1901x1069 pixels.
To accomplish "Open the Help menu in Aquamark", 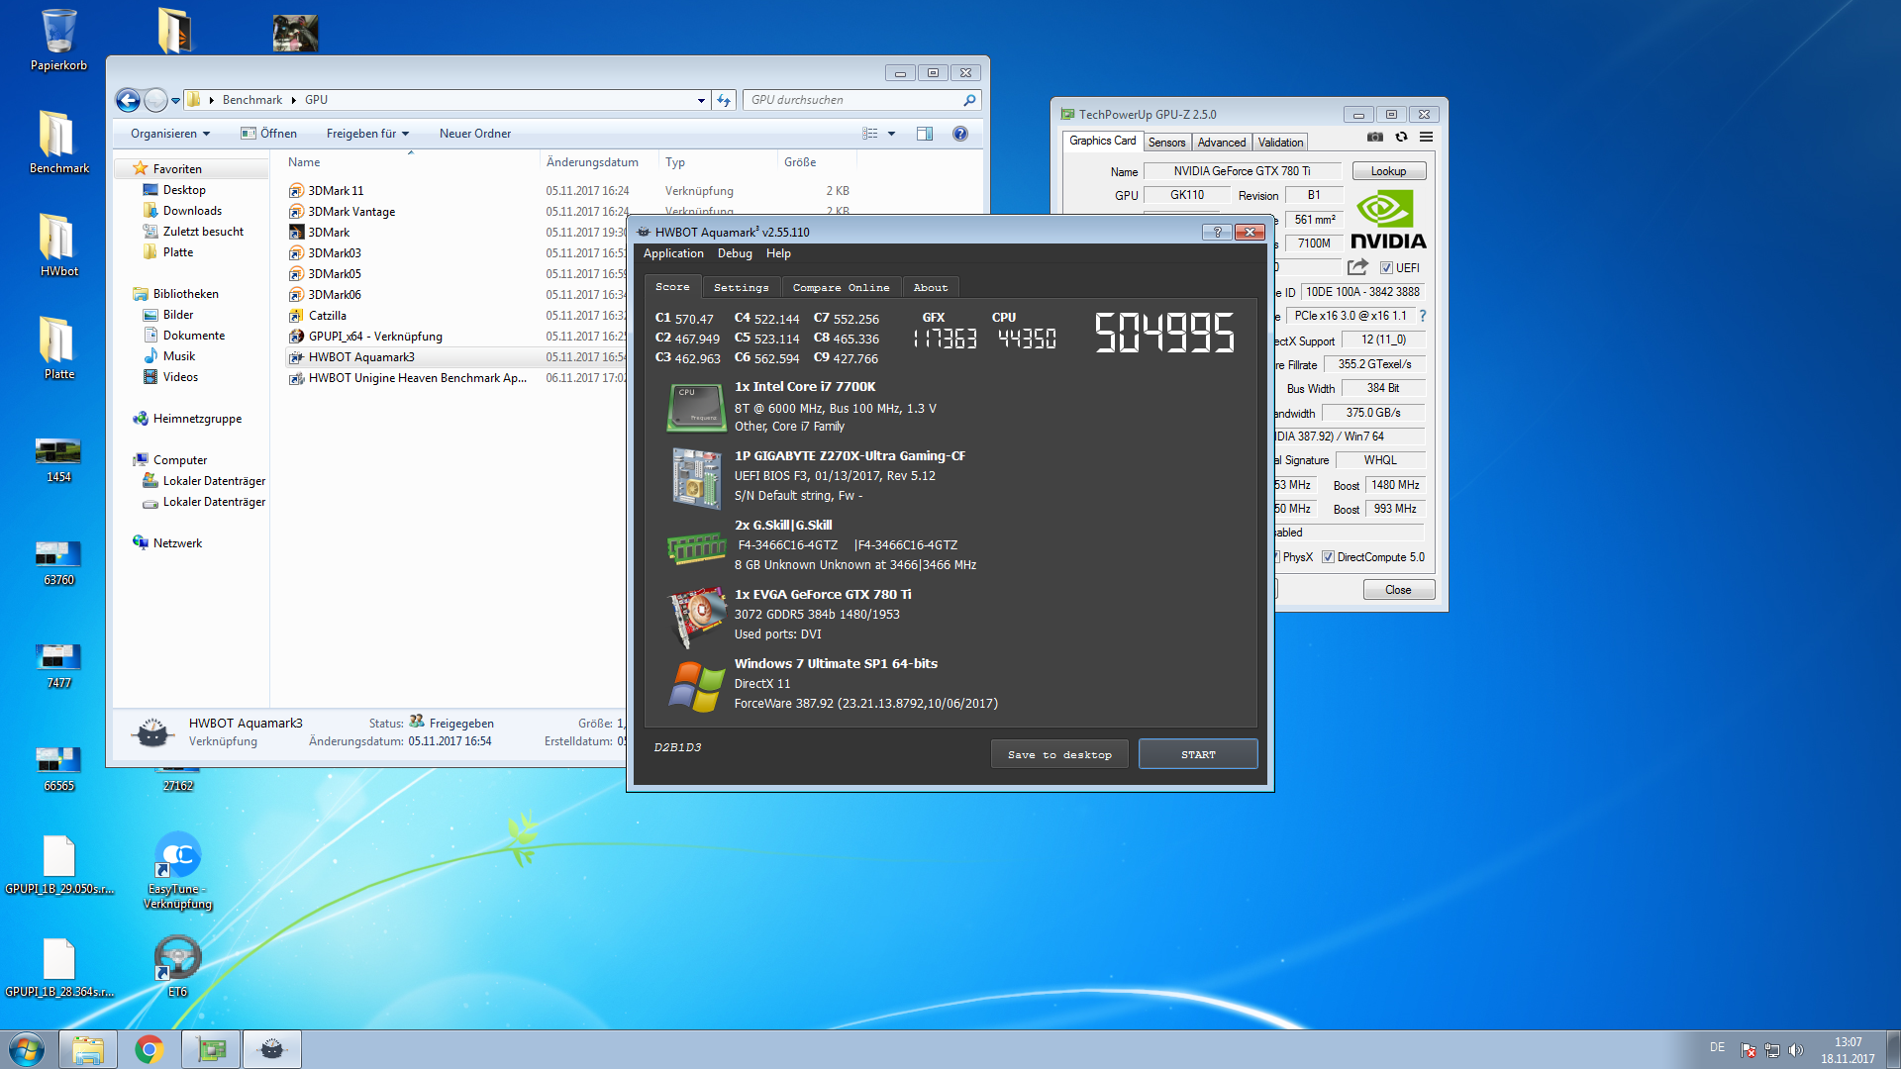I will [778, 253].
